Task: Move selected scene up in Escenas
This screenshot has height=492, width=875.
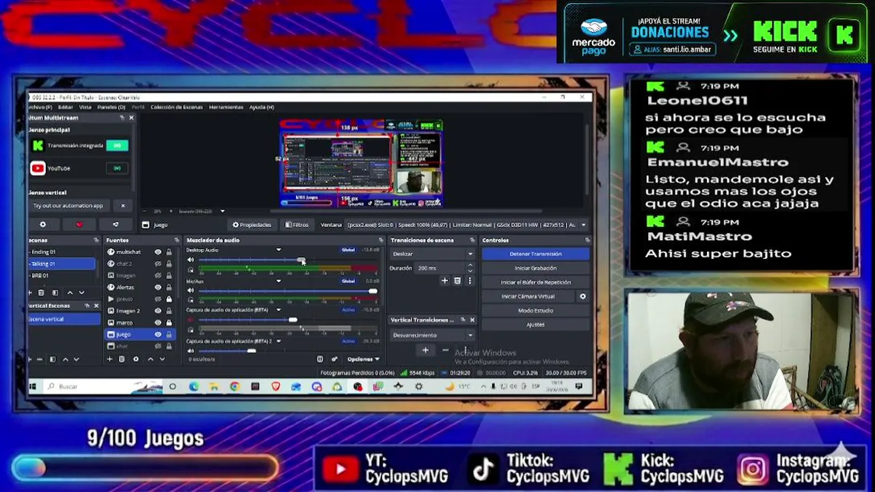Action: (x=70, y=292)
